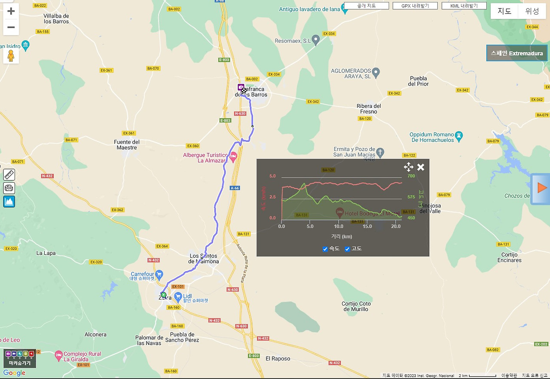
Task: Open the 이용약관 terms link
Action: pyautogui.click(x=509, y=376)
